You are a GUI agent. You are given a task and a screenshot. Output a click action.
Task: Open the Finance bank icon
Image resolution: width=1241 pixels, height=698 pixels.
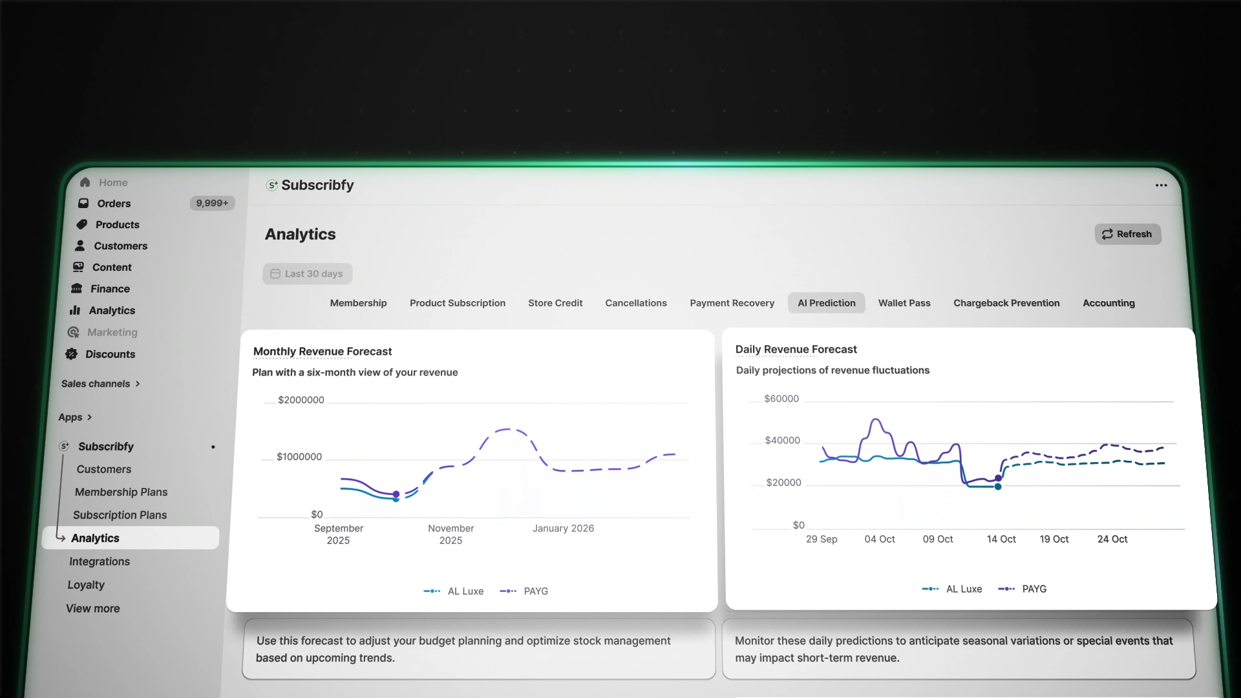click(76, 289)
